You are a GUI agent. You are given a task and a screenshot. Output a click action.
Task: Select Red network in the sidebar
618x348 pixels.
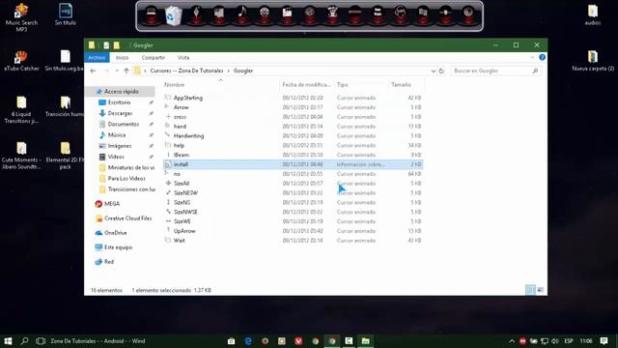tap(104, 262)
